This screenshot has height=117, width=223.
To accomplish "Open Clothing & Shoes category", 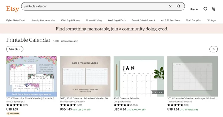I will pos(71,20).
